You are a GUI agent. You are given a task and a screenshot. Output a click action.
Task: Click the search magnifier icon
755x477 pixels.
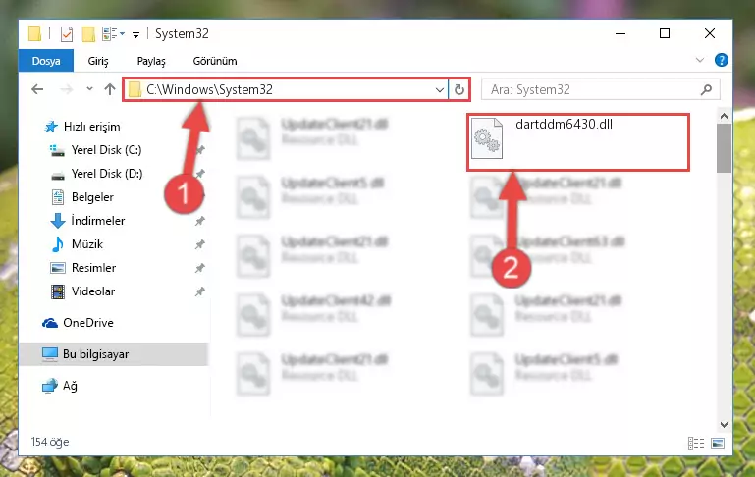click(706, 89)
